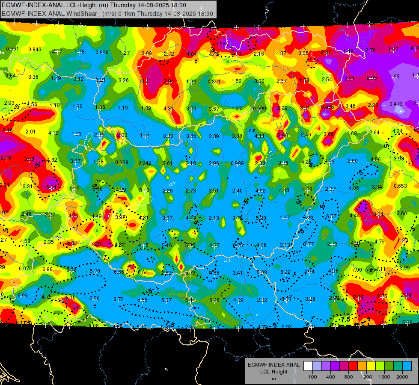The height and width of the screenshot is (385, 419).
Task: Click the wind shear value 3.51
Action: (214, 190)
